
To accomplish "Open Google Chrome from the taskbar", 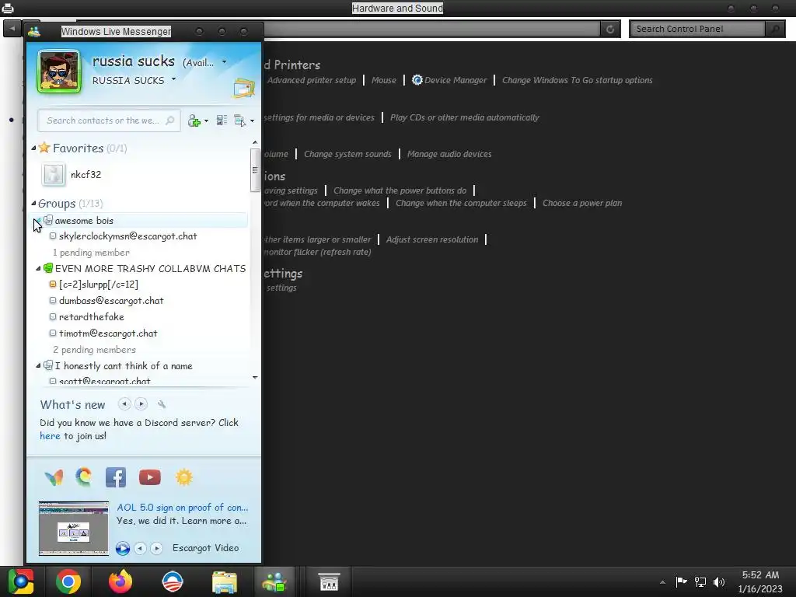I will point(68,581).
